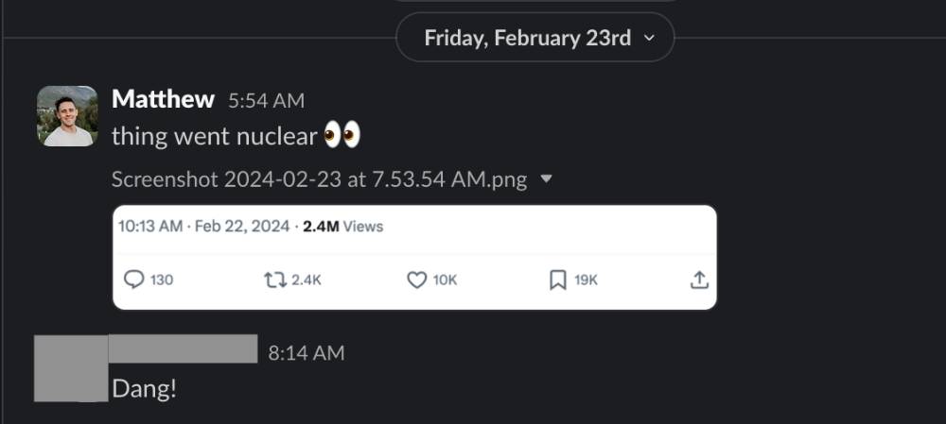Screen dimensions: 946x424
Task: Click the Dang! reply message text
Action: coord(144,388)
